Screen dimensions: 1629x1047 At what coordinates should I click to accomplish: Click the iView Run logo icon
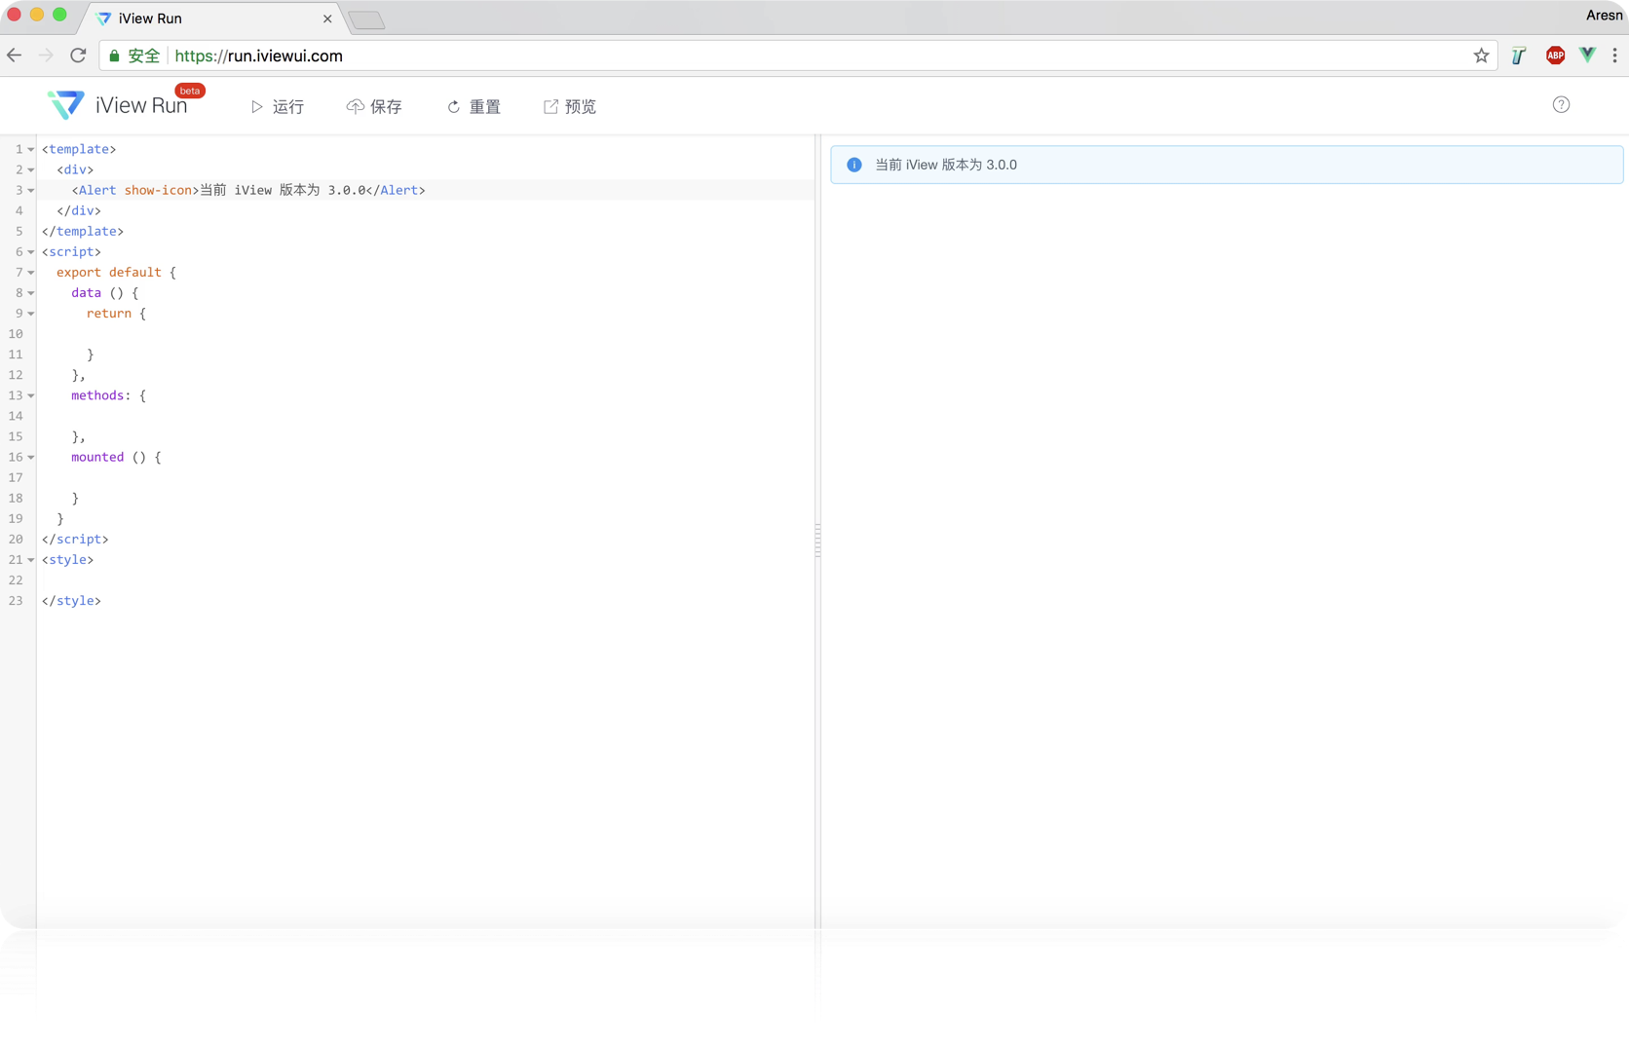pos(65,105)
